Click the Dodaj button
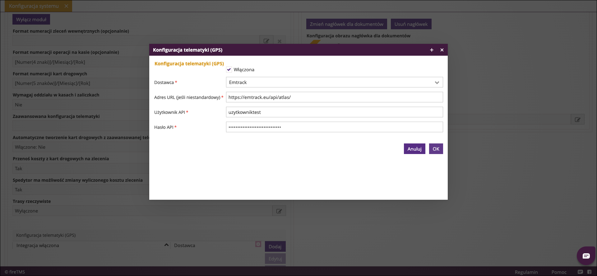 (x=275, y=246)
